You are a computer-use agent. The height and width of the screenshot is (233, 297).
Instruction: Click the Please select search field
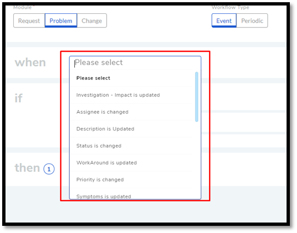tap(135, 63)
